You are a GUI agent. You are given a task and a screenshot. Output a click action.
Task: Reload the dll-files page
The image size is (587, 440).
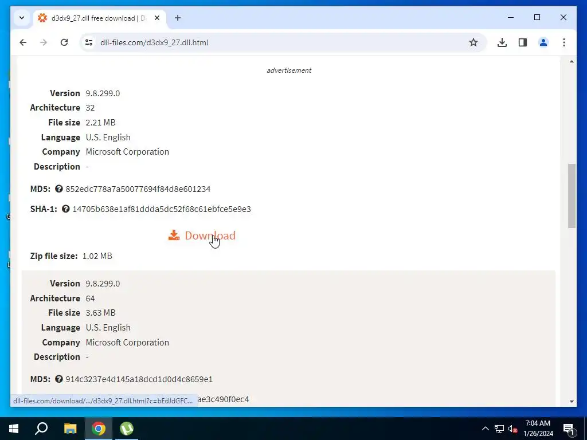[x=64, y=42]
